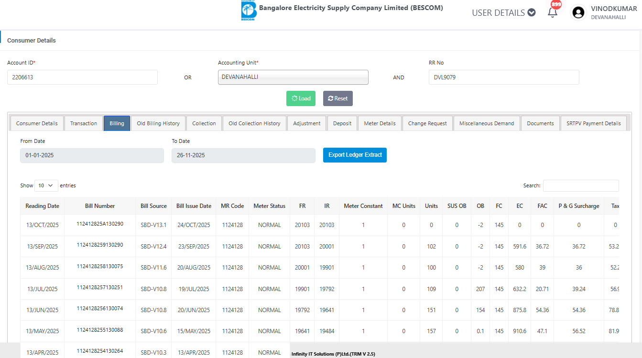The height and width of the screenshot is (358, 642).
Task: Focus the RR No text field
Action: pos(503,77)
